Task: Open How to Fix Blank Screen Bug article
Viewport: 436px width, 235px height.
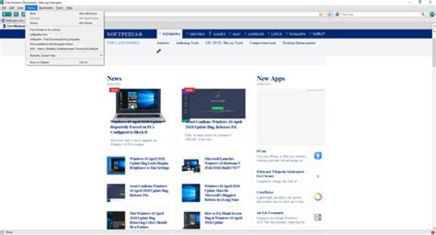Action: pyautogui.click(x=223, y=218)
